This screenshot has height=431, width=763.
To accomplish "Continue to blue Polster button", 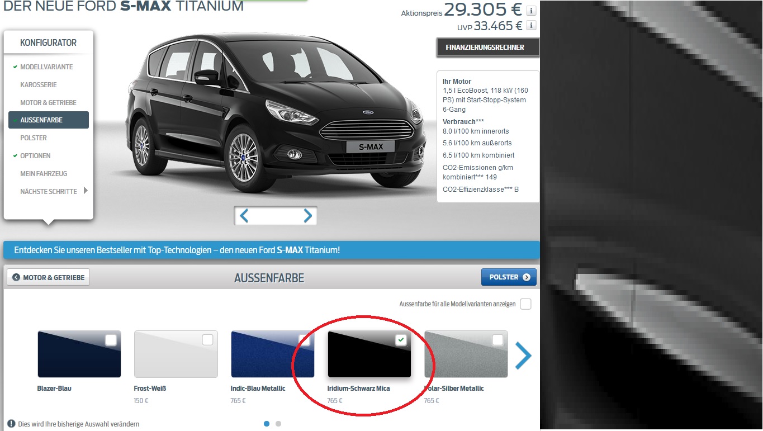I will (509, 277).
